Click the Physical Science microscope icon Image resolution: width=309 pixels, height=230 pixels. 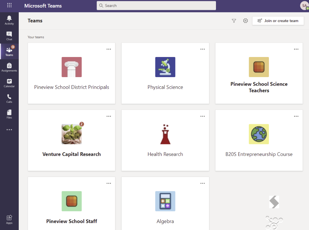pos(165,67)
